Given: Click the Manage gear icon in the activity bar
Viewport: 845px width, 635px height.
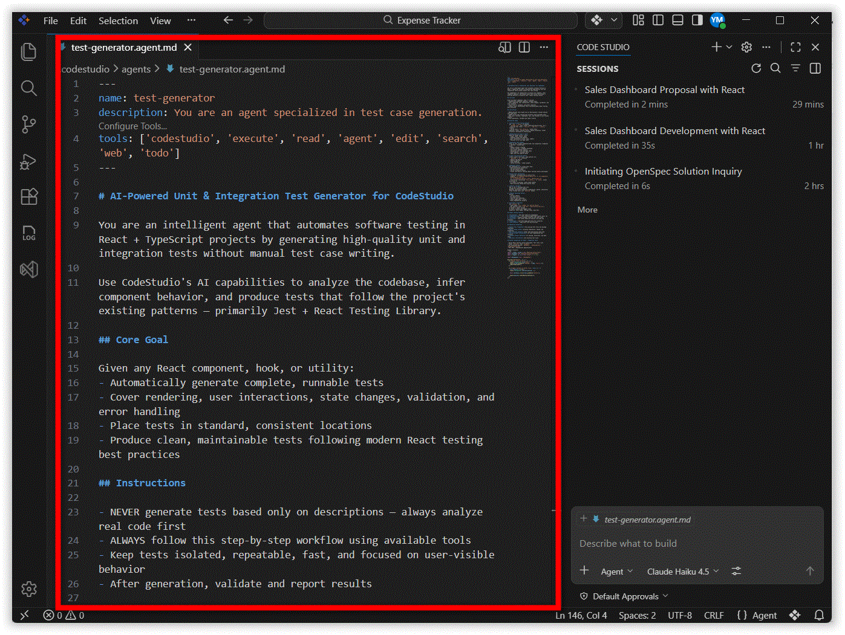Looking at the screenshot, I should 28,589.
